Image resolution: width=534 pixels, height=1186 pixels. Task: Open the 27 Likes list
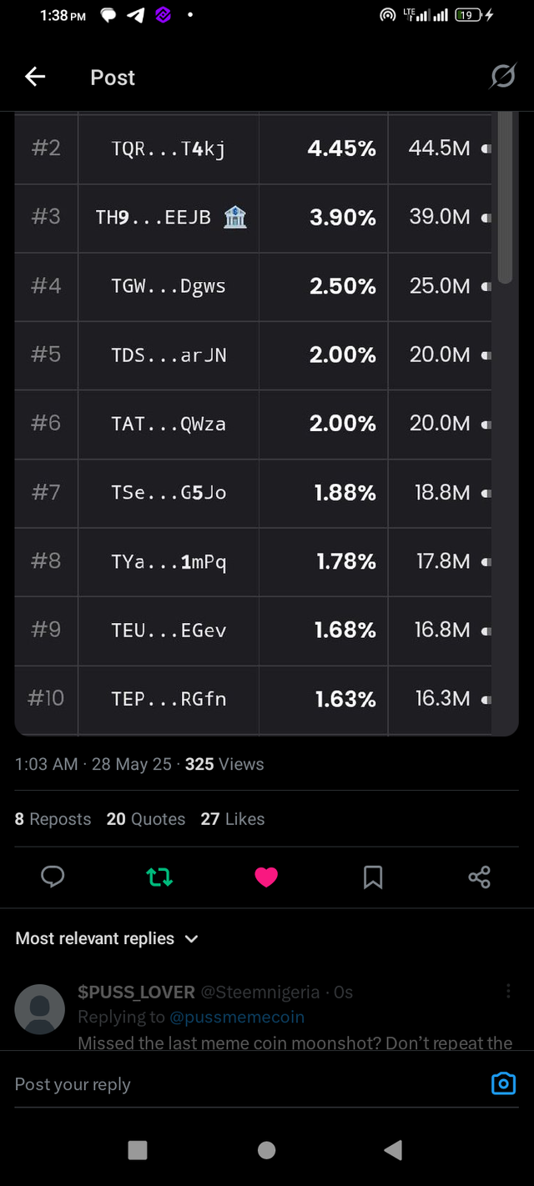(233, 819)
